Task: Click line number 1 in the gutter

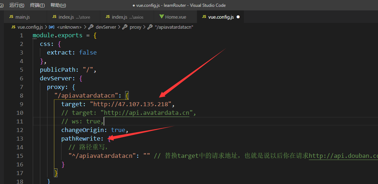Action: [22, 36]
